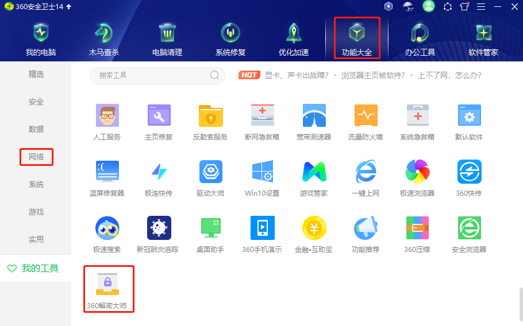Image resolution: width=523 pixels, height=326 pixels.
Task: Focus the 搜索工具 search field
Action: (x=157, y=76)
